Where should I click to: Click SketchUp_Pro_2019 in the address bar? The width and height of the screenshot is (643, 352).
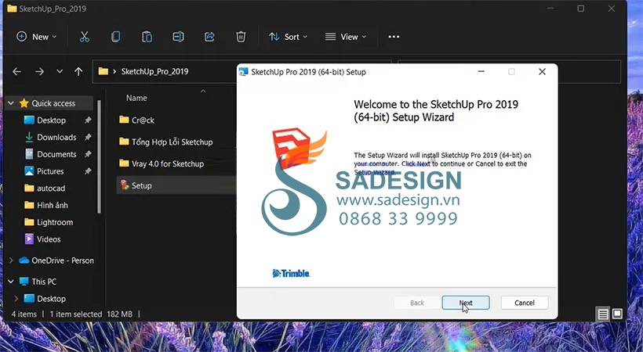point(154,72)
